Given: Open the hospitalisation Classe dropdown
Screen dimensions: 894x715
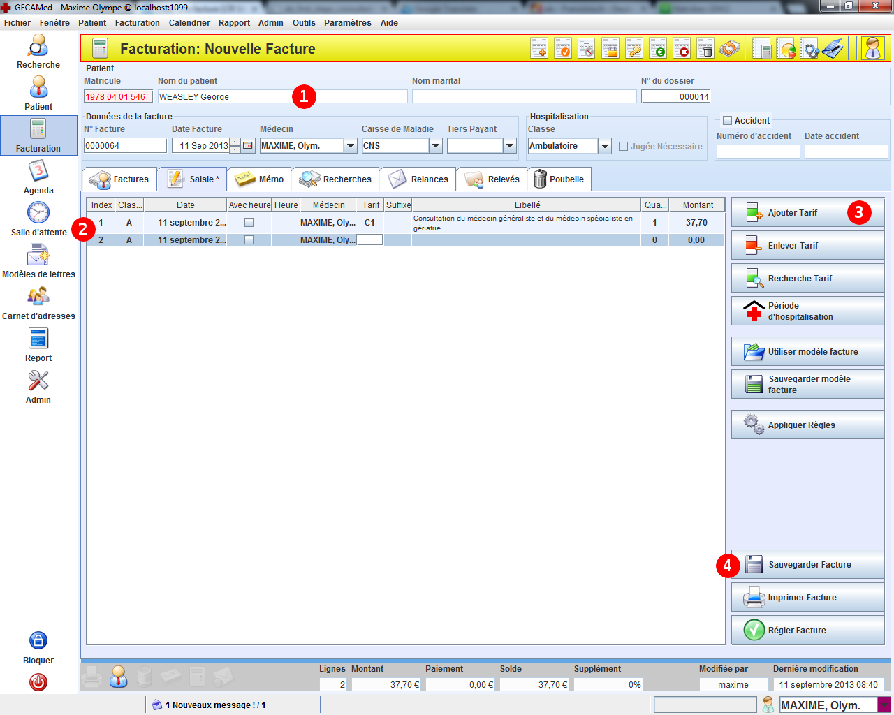Looking at the screenshot, I should tap(605, 146).
